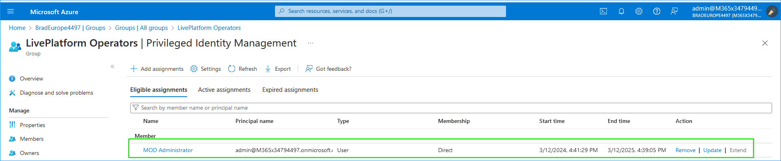Collapse the left navigation pane

point(112,66)
